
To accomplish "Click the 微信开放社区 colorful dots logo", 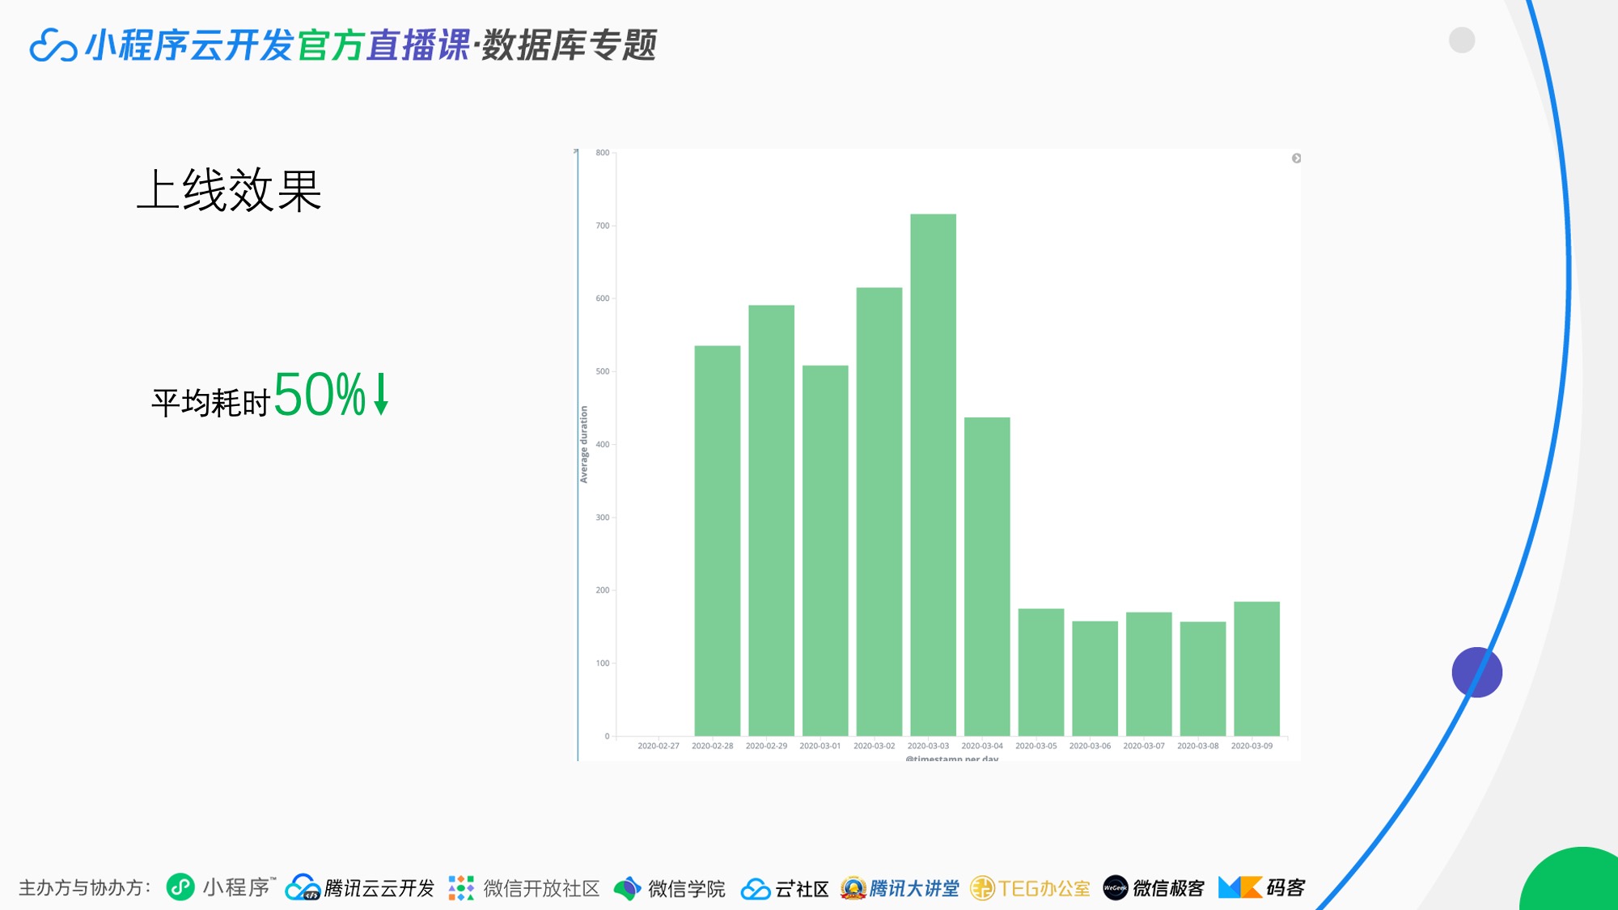I will click(x=461, y=887).
